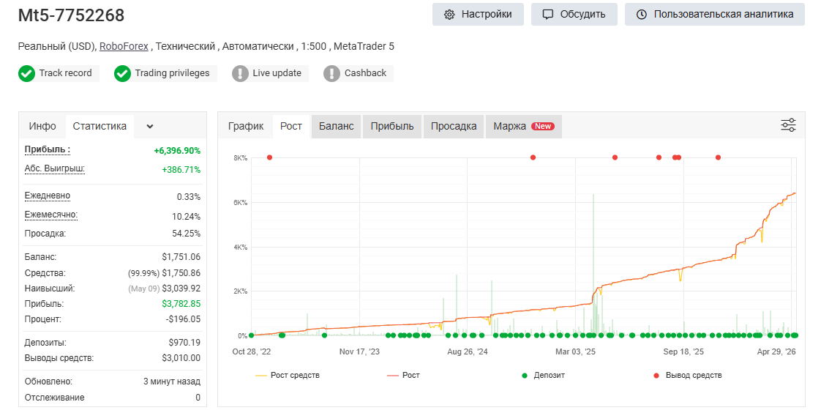Open the RoboForex broker link
The image size is (821, 413).
124,46
